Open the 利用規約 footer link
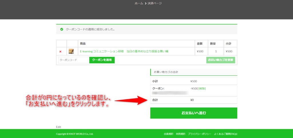Image resolution: width=293 pixels, height=138 pixels. pos(181,134)
